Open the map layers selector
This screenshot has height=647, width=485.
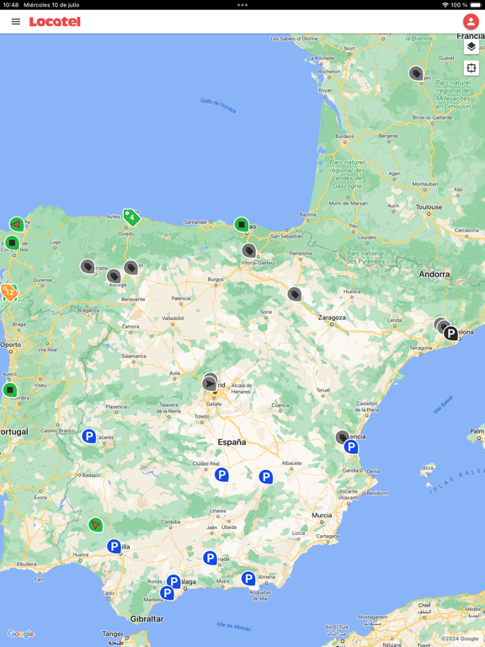point(472,46)
